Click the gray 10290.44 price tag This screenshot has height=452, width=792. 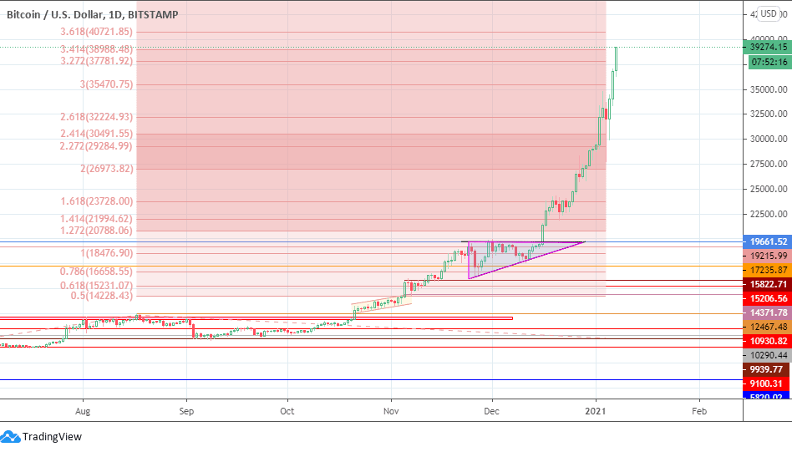768,355
